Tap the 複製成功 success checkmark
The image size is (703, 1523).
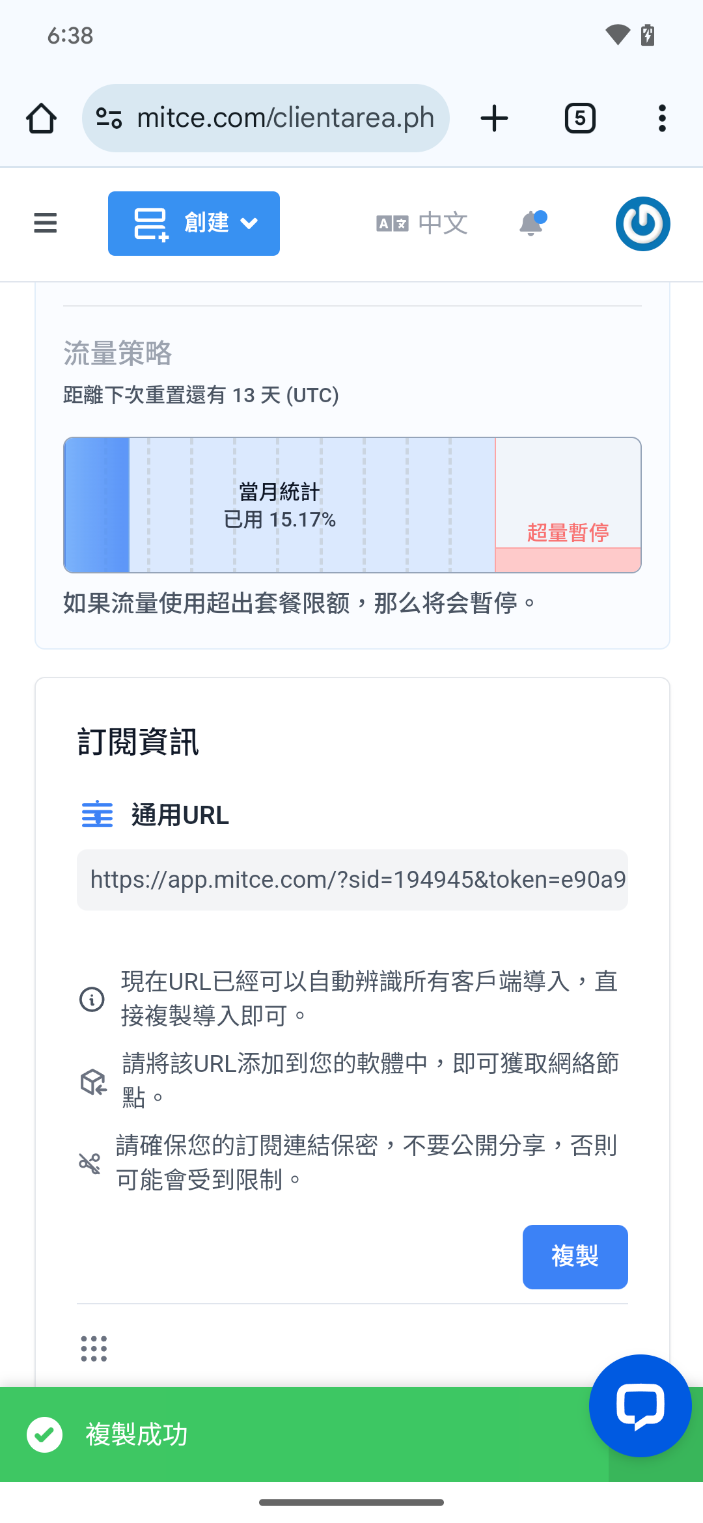click(44, 1434)
